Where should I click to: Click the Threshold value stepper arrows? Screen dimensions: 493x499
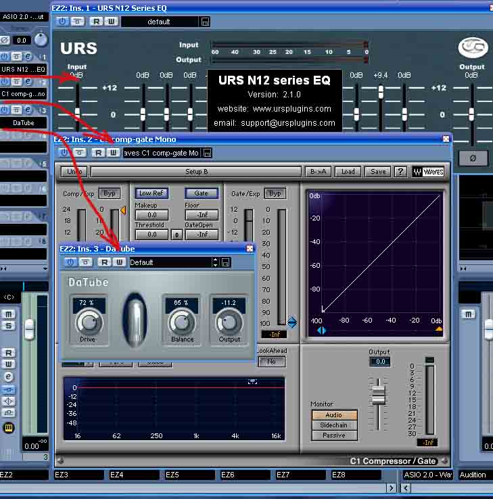coord(177,235)
